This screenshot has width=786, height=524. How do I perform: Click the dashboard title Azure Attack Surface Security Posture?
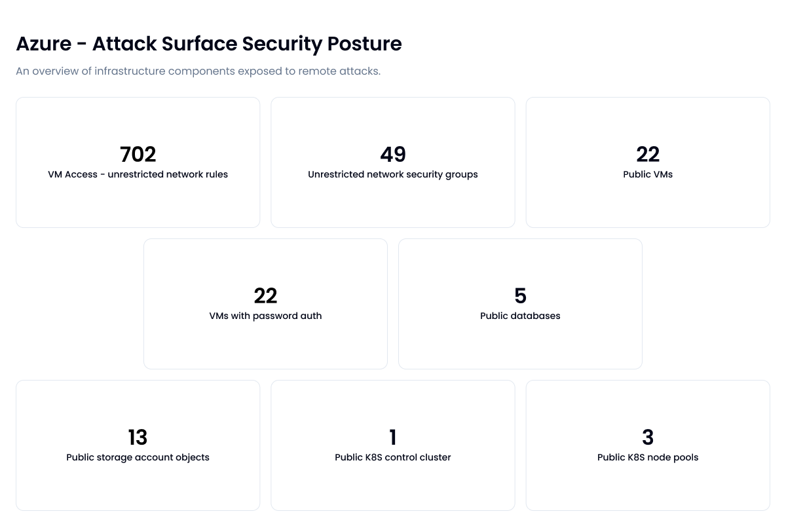[210, 44]
